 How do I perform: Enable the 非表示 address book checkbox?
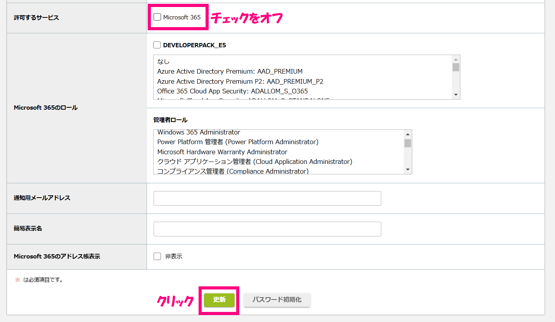click(157, 256)
